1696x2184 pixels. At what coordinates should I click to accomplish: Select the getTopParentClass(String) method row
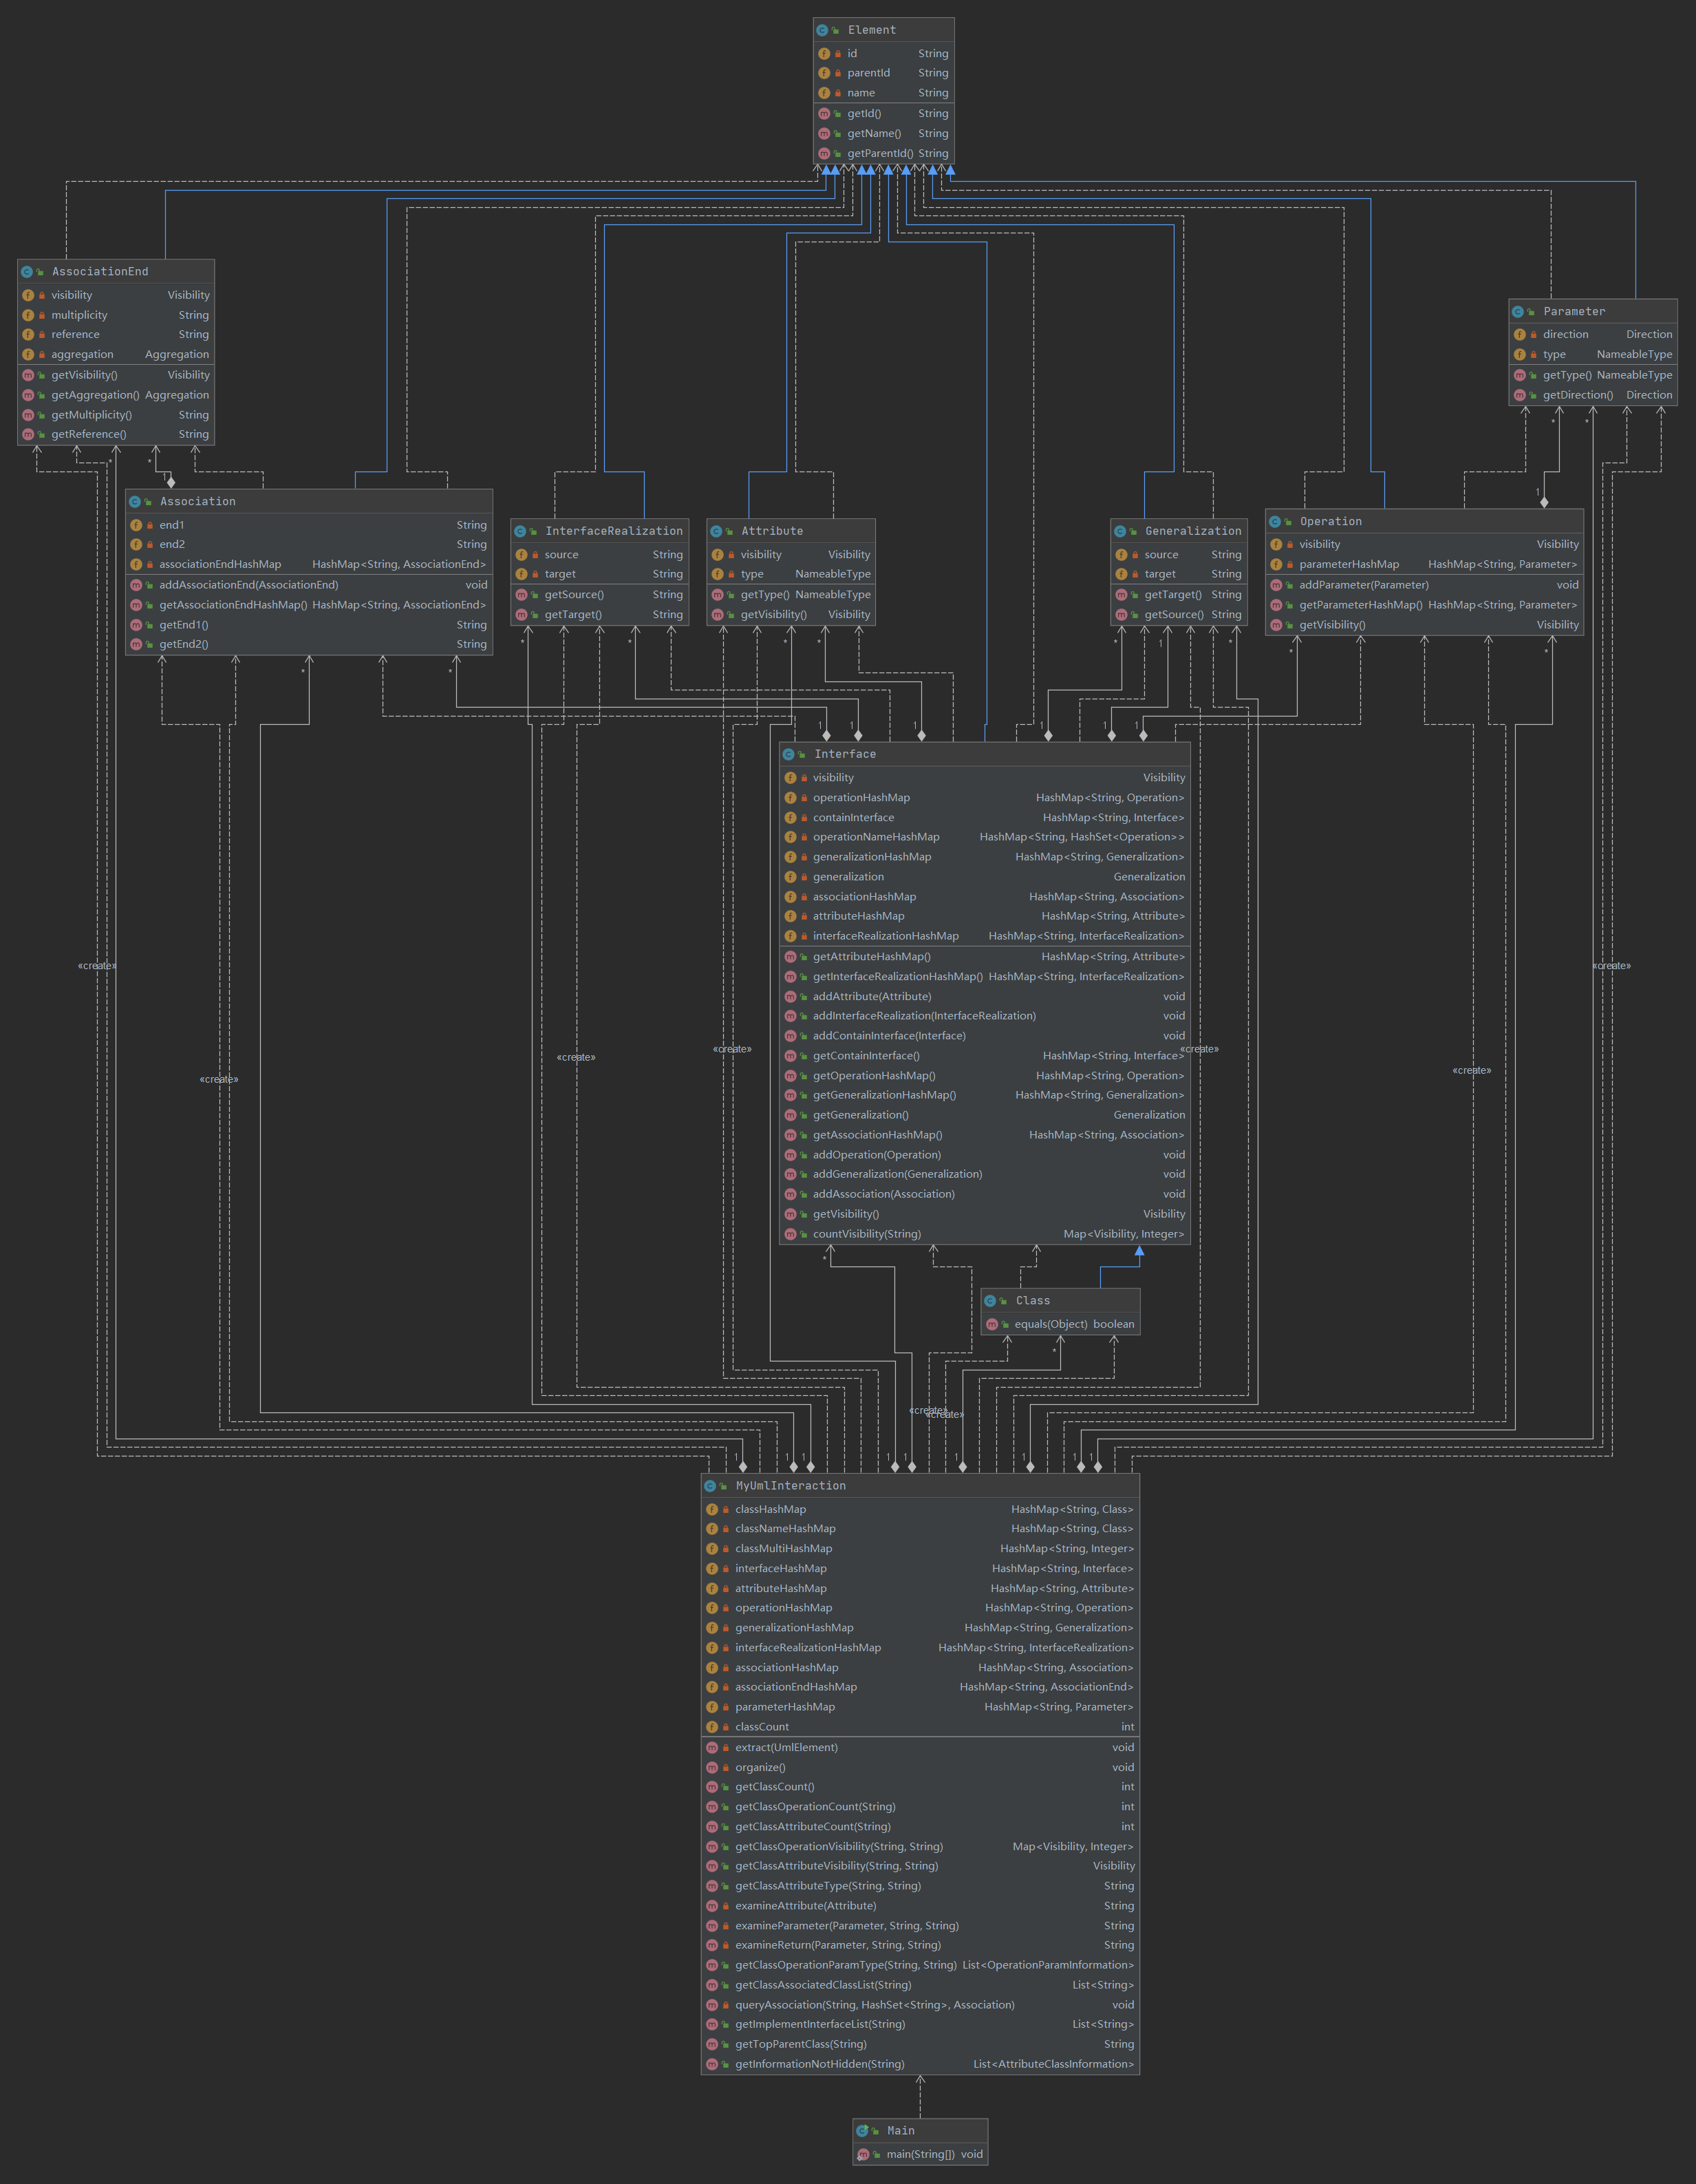coord(801,2044)
